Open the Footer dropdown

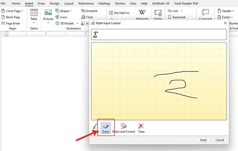point(225,17)
